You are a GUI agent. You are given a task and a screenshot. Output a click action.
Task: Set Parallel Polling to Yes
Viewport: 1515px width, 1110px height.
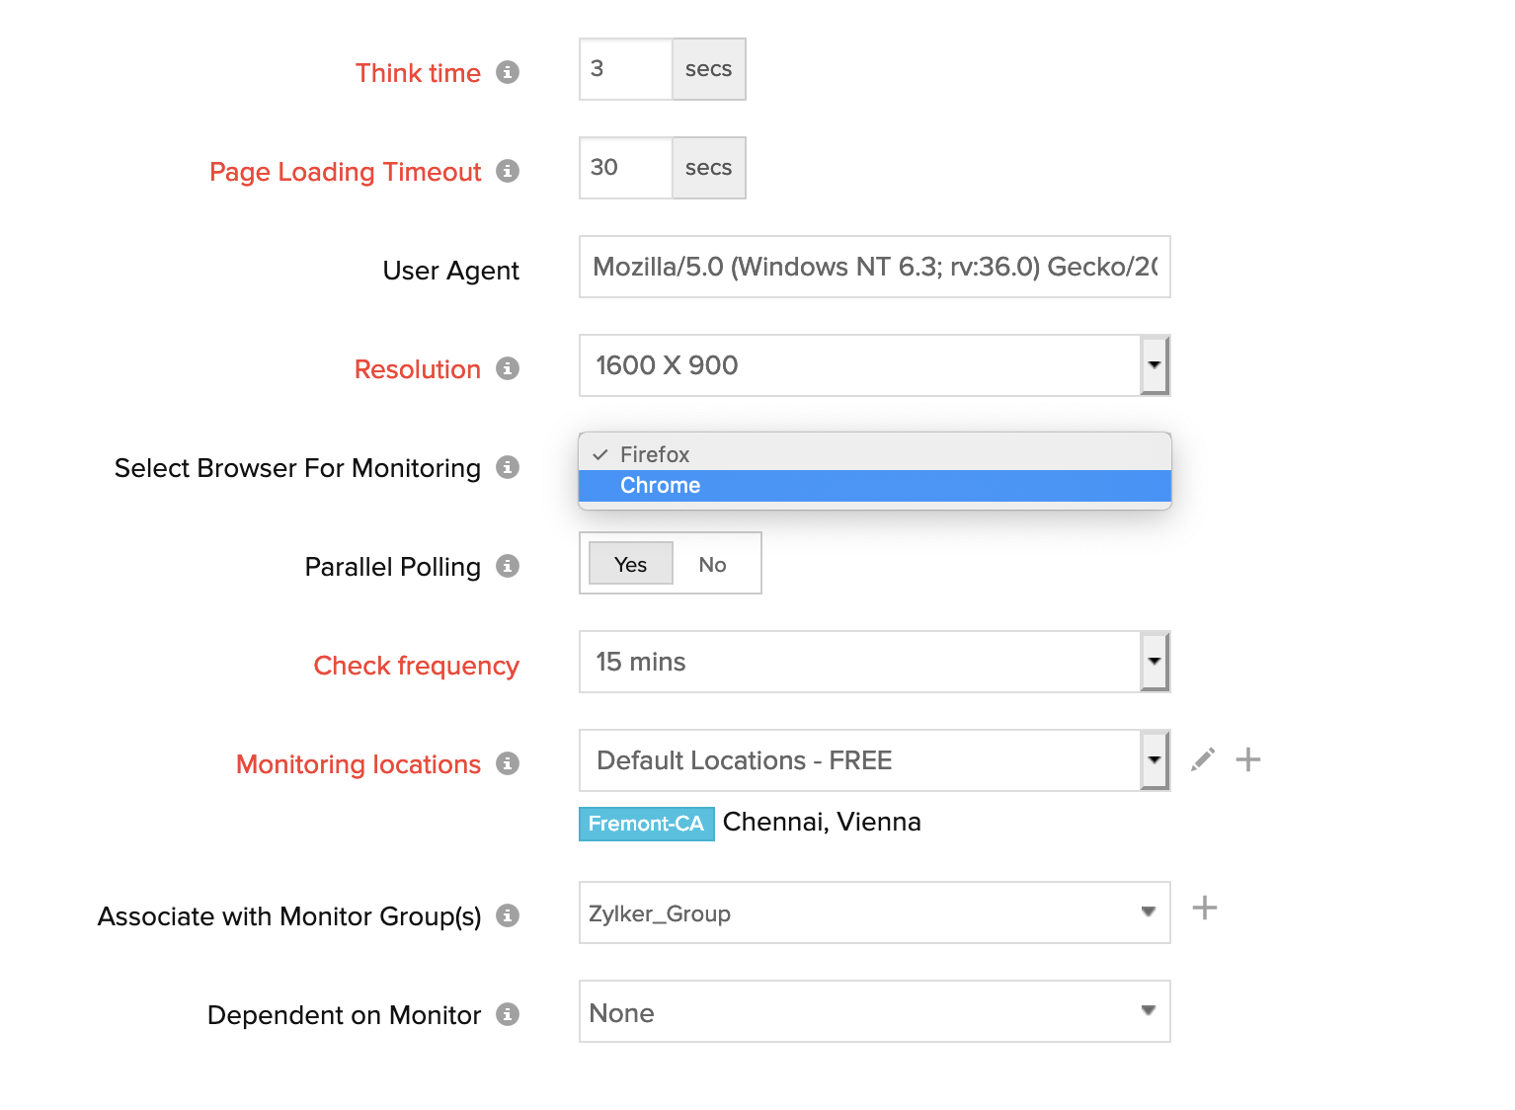pyautogui.click(x=630, y=564)
